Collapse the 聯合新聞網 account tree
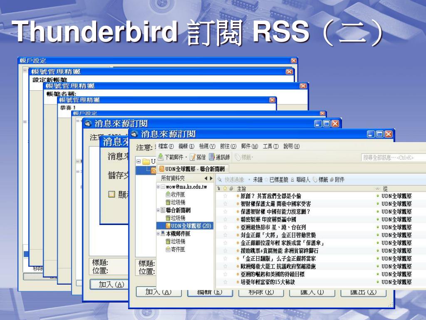The height and width of the screenshot is (320, 426). pyautogui.click(x=158, y=210)
